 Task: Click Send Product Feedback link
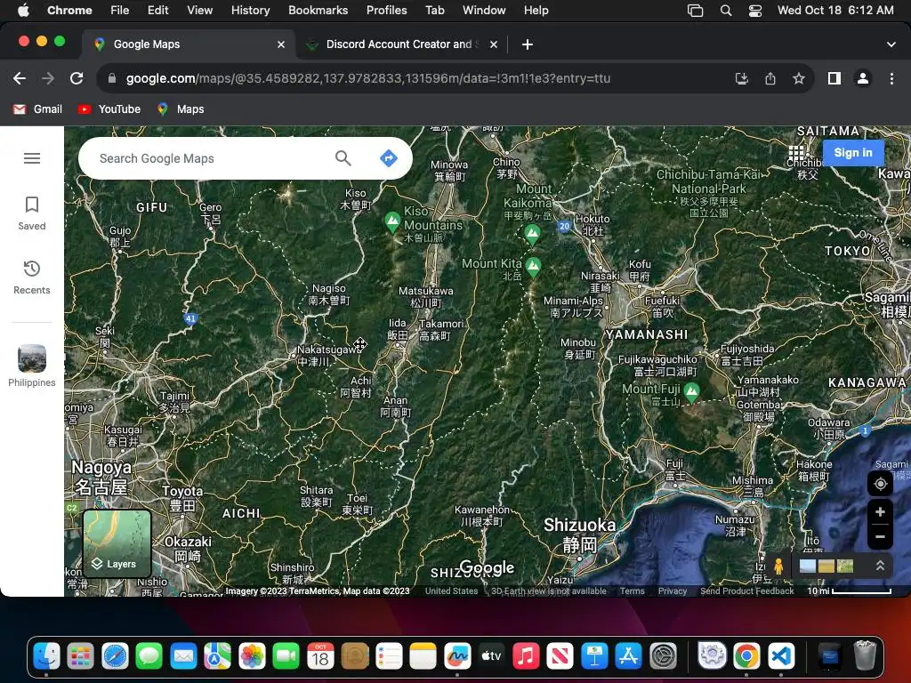746,591
